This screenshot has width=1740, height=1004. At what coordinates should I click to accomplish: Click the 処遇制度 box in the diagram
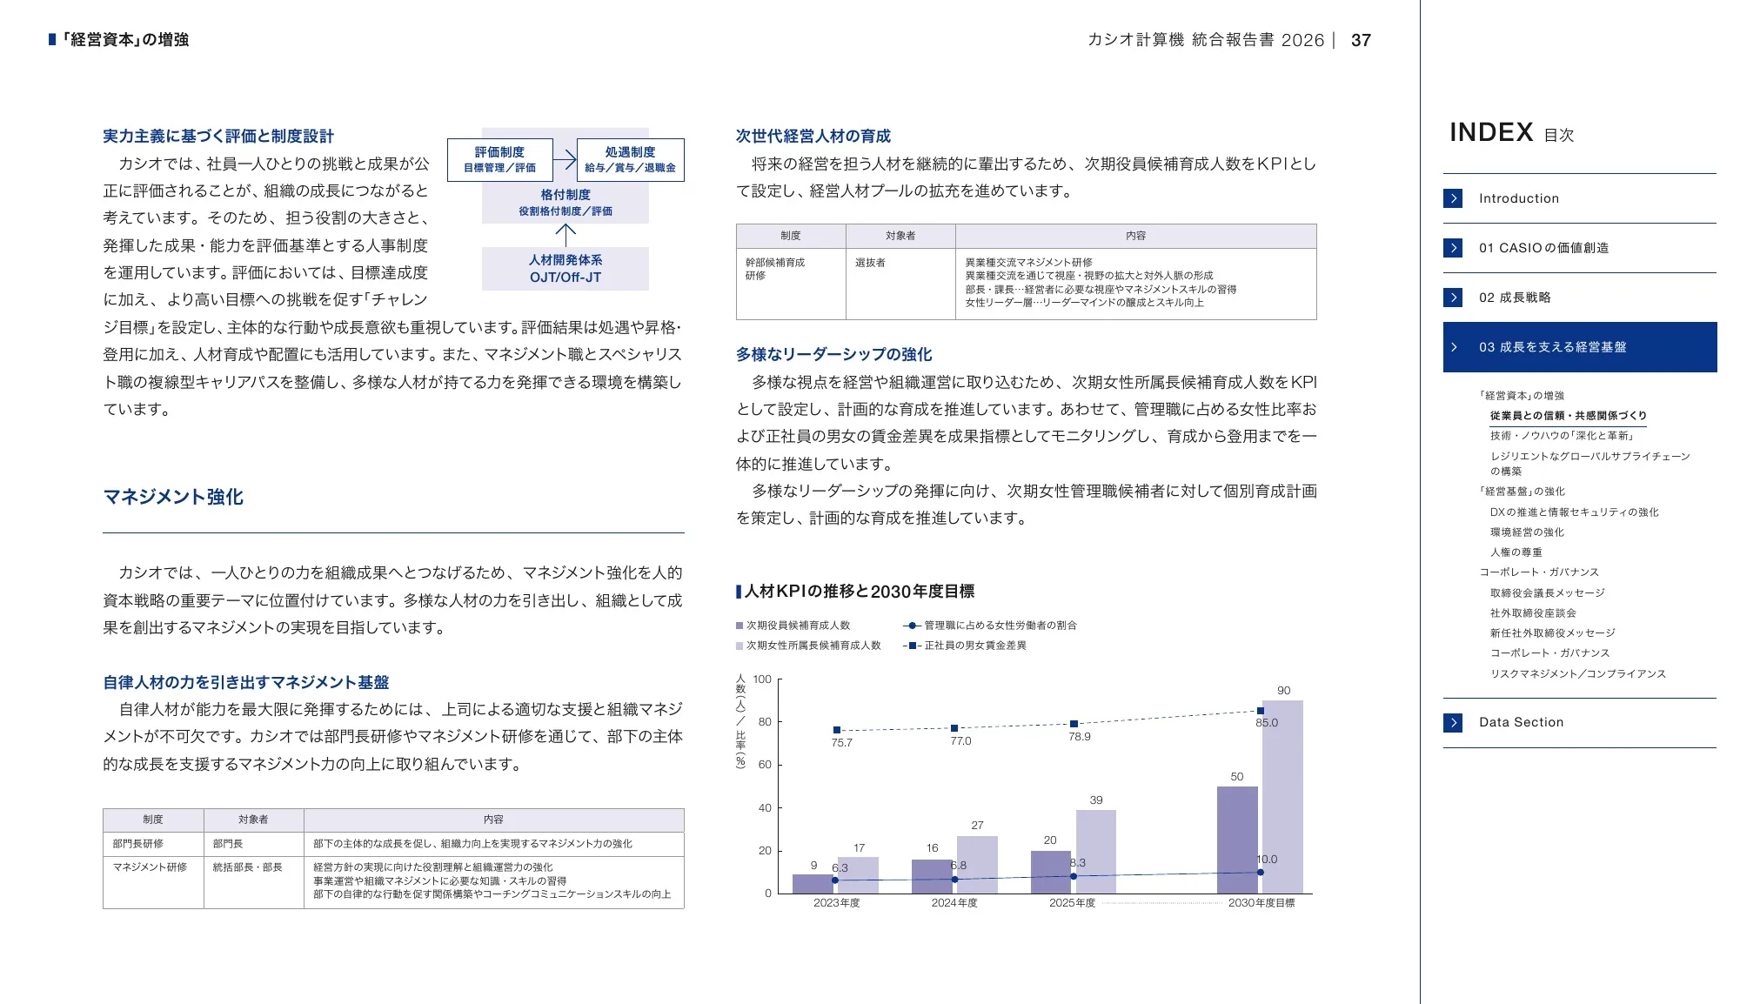(631, 160)
